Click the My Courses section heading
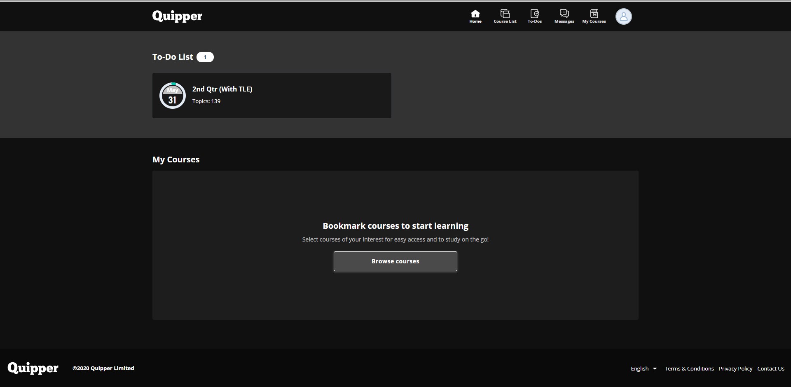Screen dimensions: 791x387 [x=176, y=159]
